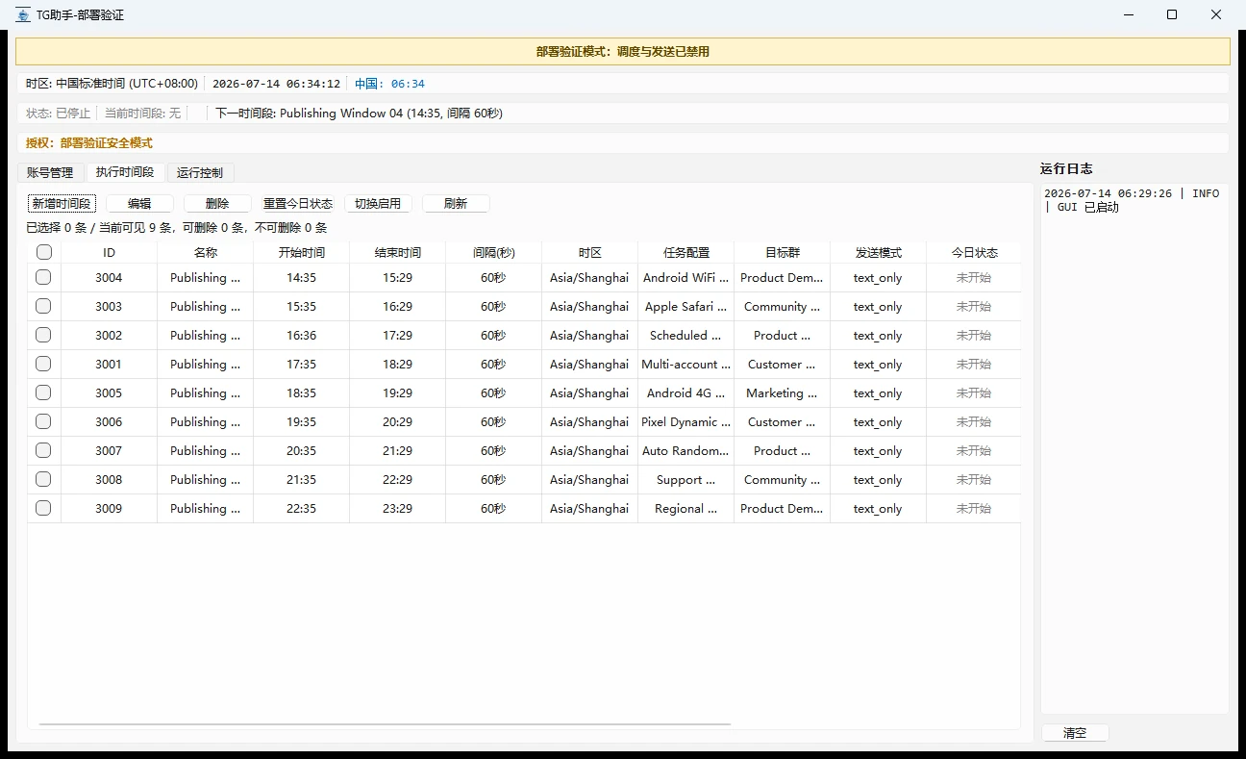1246x759 pixels.
Task: Select the 执行时间段 tab
Action: click(125, 172)
